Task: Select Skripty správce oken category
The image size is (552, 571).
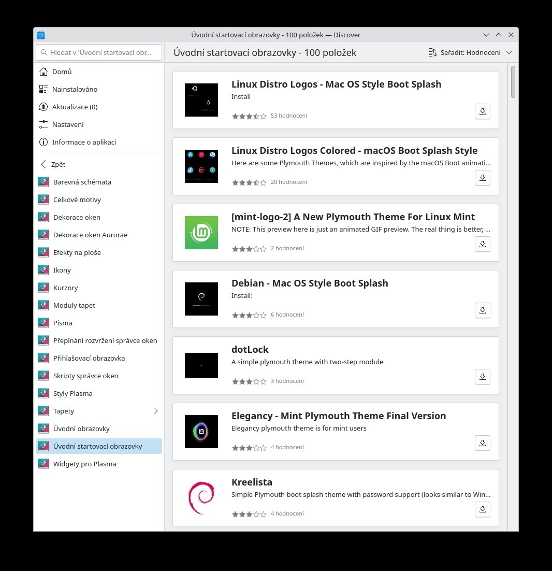Action: click(98, 376)
